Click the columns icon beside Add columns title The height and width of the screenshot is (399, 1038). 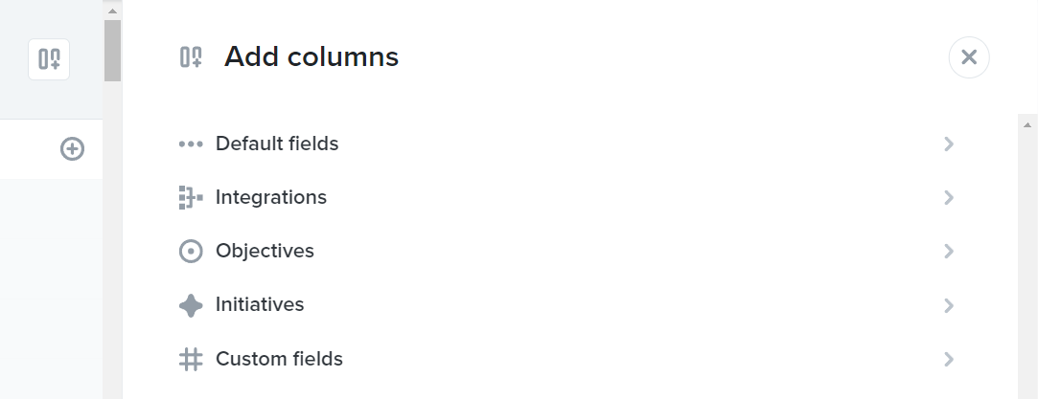click(192, 57)
